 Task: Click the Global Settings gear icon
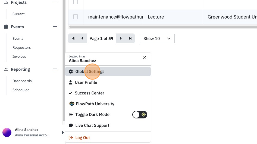click(x=71, y=72)
